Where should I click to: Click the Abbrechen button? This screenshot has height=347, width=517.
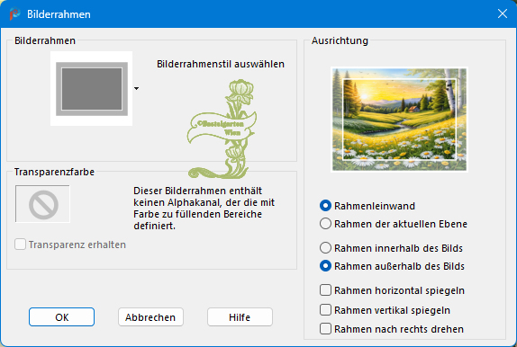tap(150, 317)
